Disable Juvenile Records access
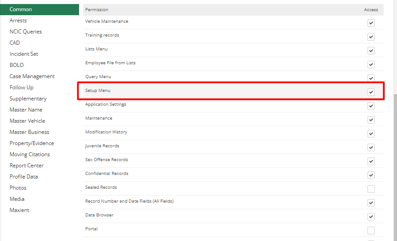 pos(371,148)
